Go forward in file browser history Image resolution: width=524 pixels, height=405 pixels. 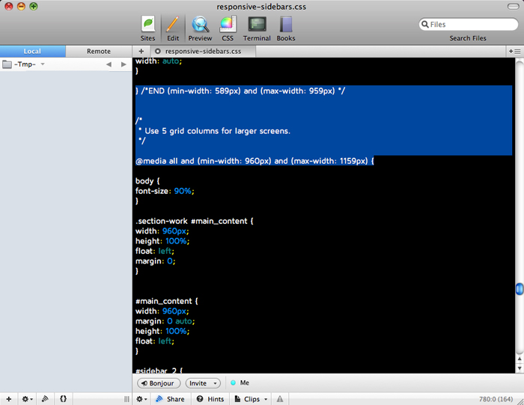124,64
